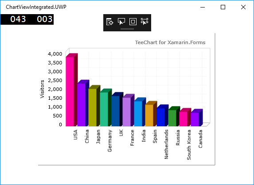
Task: Click the TeeChart for Xamarin.Forms title
Action: click(170, 42)
